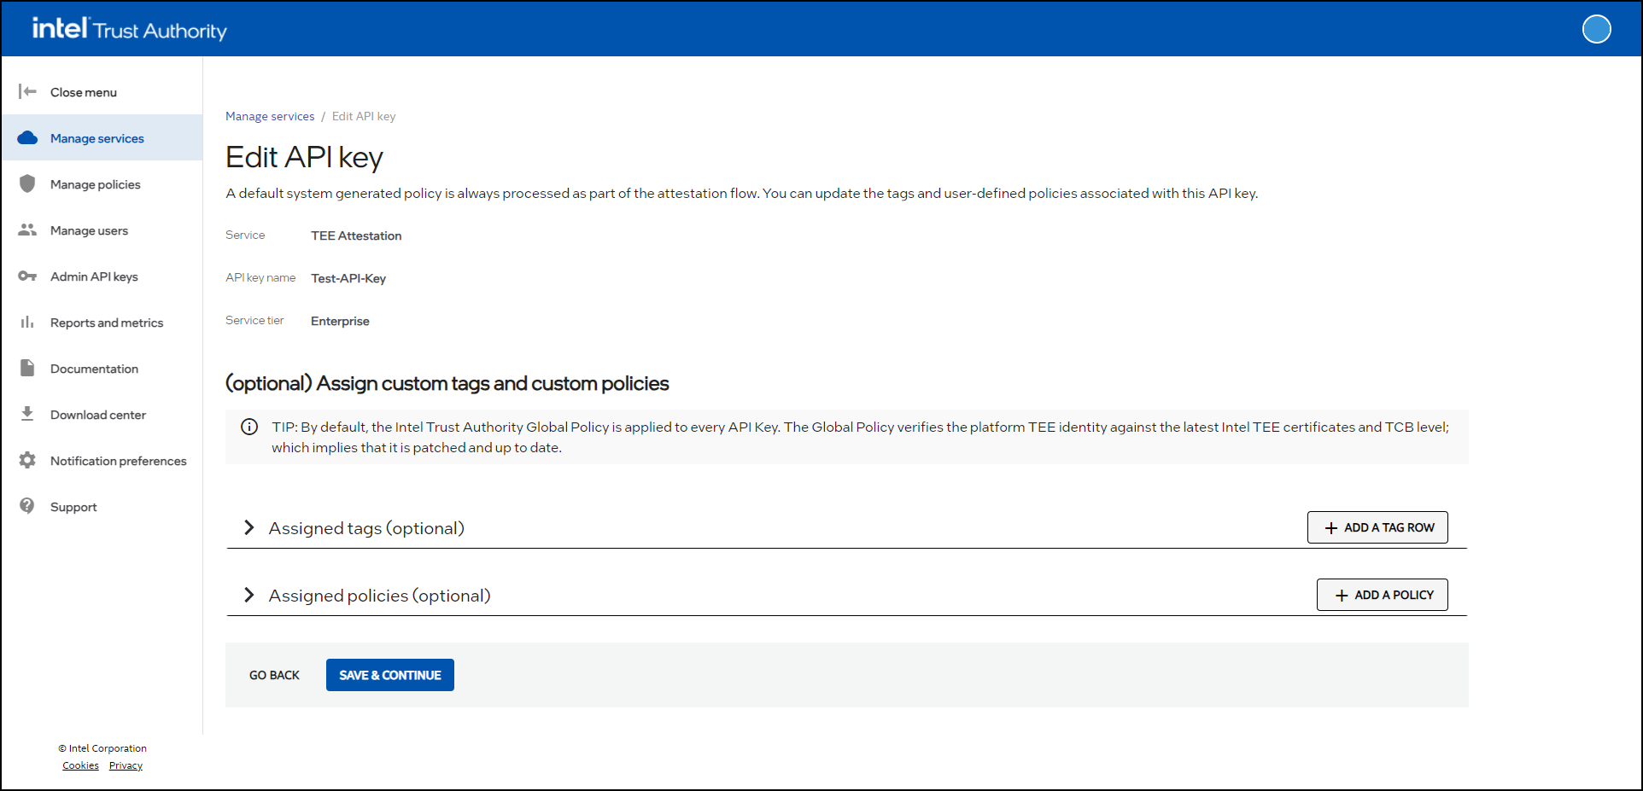Go to Manage policies

(x=102, y=183)
